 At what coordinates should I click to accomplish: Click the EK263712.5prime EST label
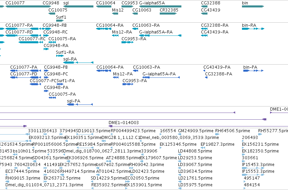62,178
